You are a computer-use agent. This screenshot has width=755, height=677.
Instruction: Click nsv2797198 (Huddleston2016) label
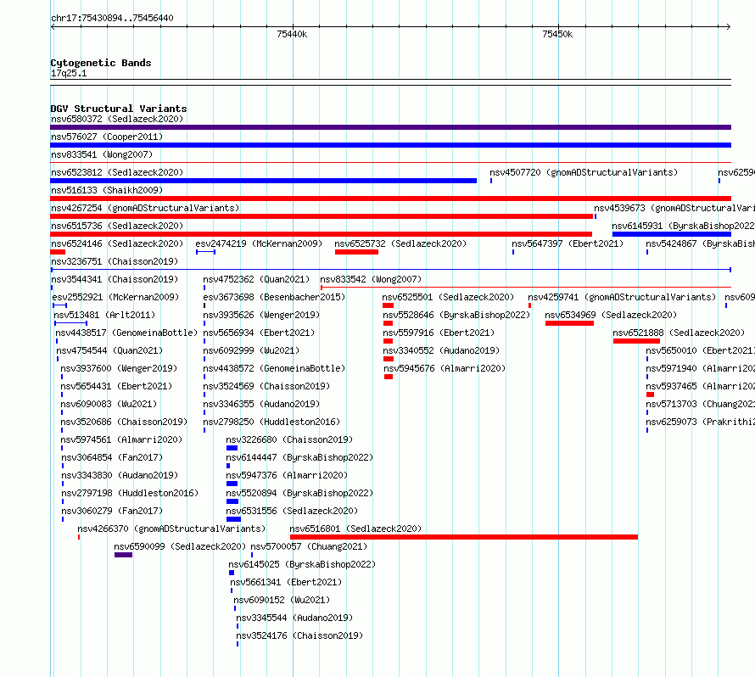pos(130,493)
